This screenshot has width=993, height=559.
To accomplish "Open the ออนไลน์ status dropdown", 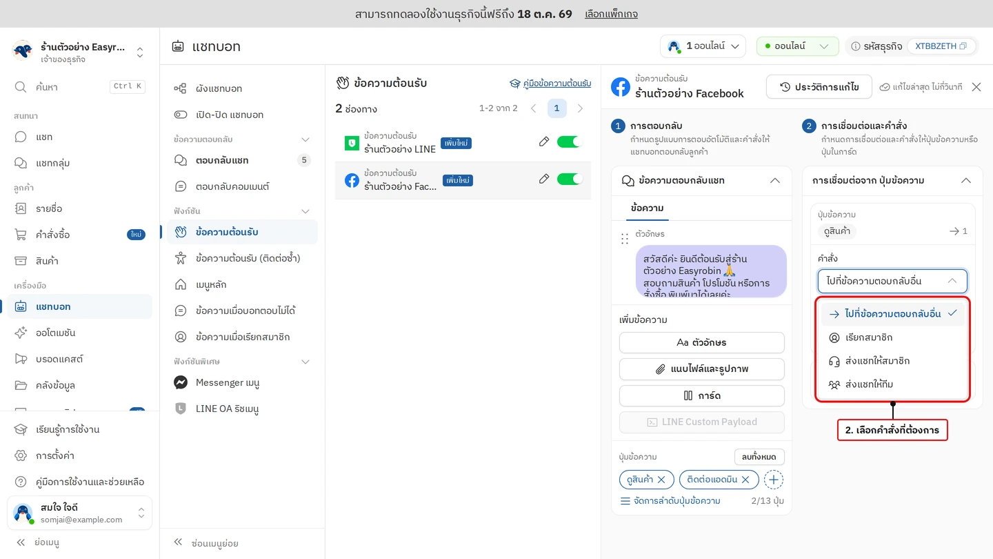I will click(798, 46).
